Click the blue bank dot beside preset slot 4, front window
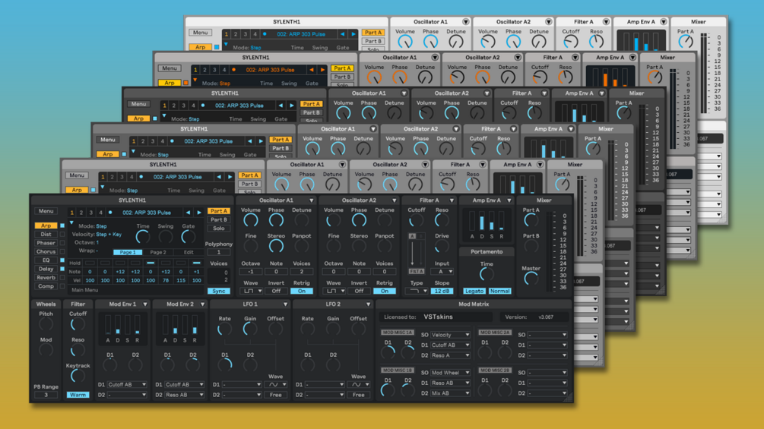This screenshot has width=764, height=429. click(110, 213)
